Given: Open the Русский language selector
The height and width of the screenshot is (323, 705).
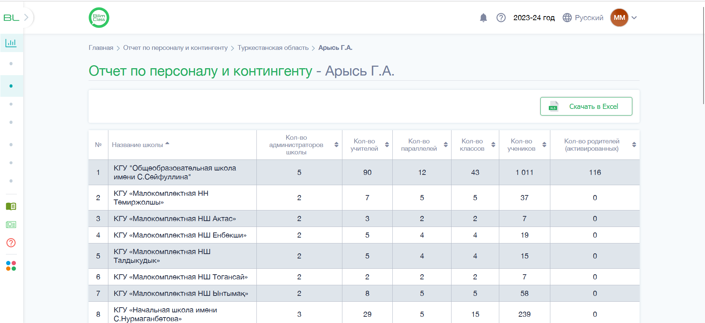Looking at the screenshot, I should 583,18.
